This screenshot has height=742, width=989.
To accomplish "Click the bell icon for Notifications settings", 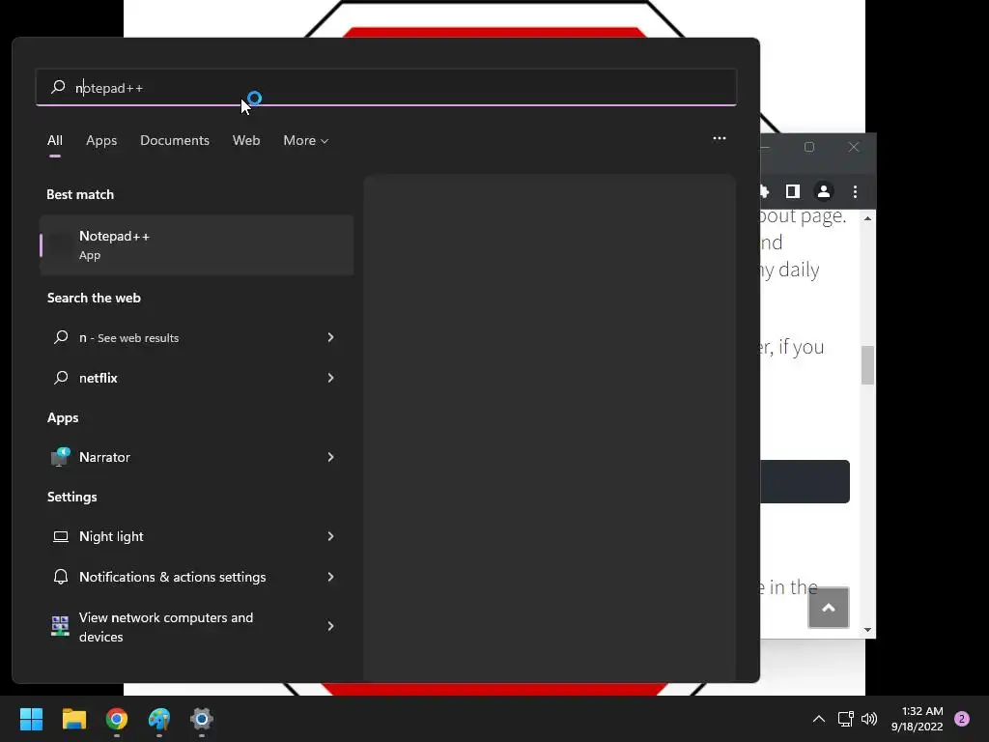I will 61,577.
